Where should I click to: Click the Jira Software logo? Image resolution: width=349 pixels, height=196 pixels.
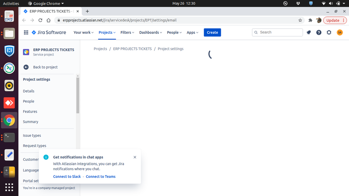(49, 32)
